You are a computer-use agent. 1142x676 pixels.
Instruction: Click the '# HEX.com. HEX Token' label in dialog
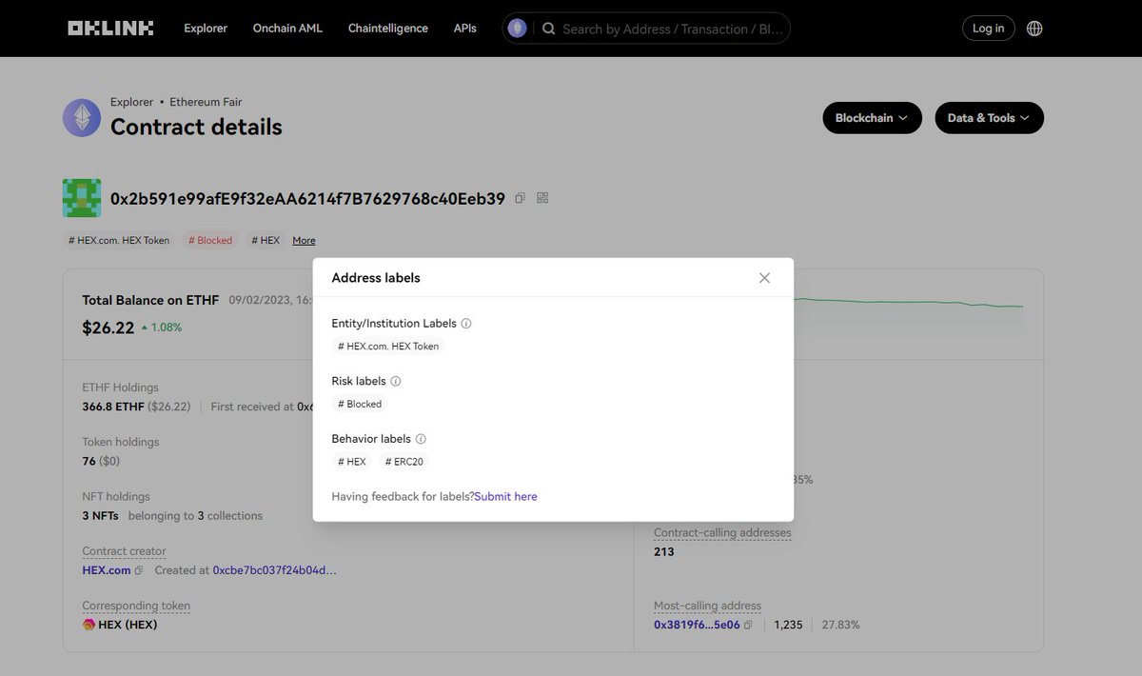388,347
